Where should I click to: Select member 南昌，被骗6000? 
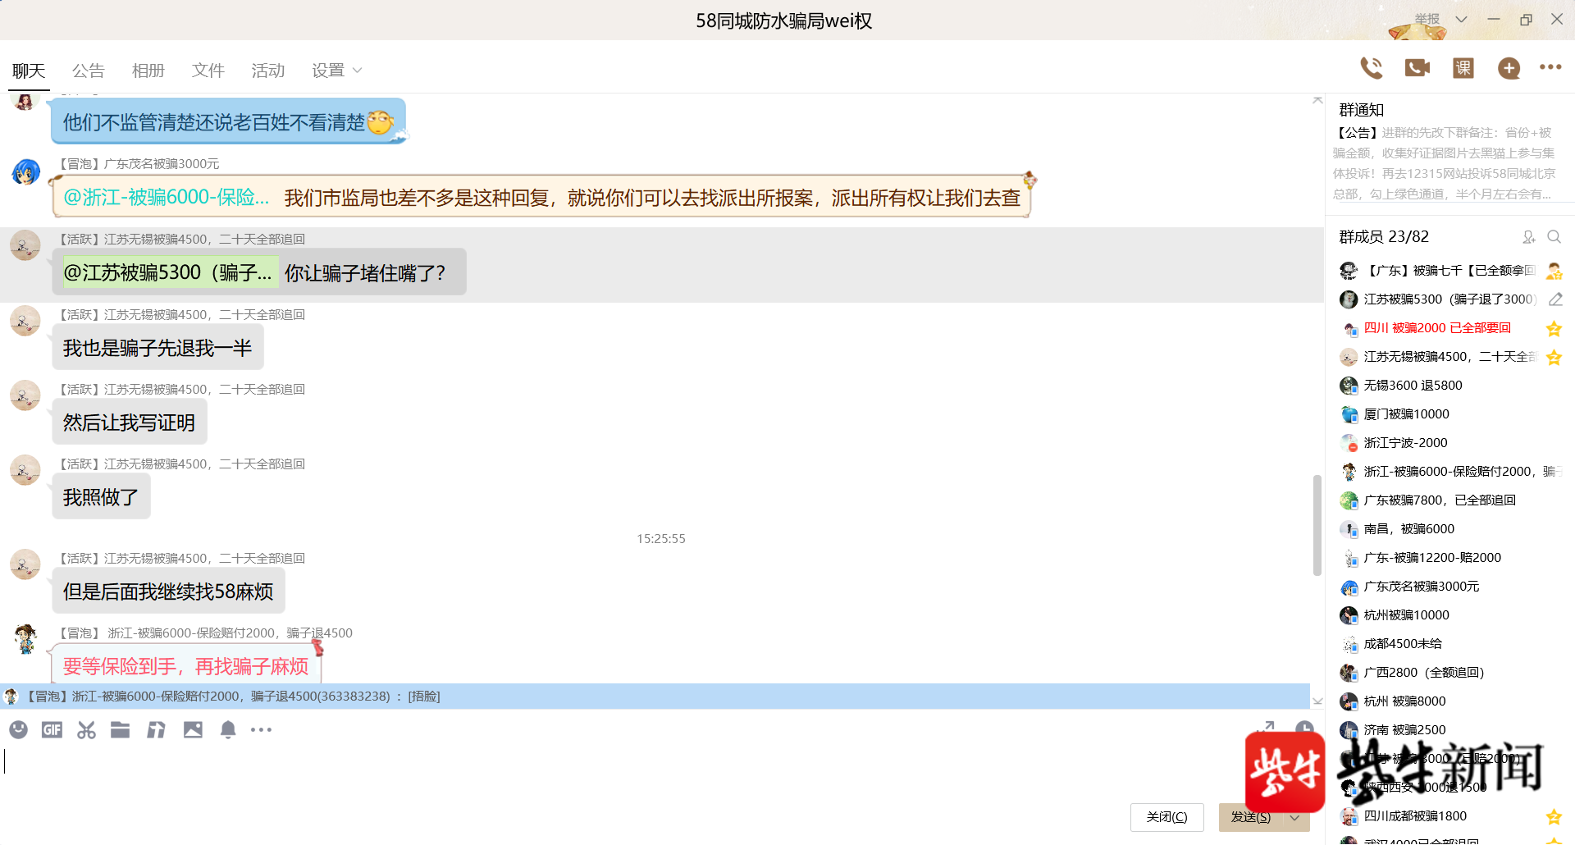[1450, 529]
